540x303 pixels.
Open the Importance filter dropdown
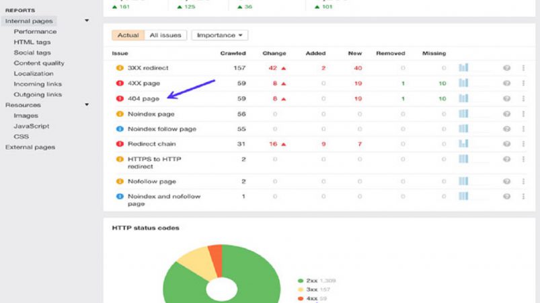click(x=219, y=35)
